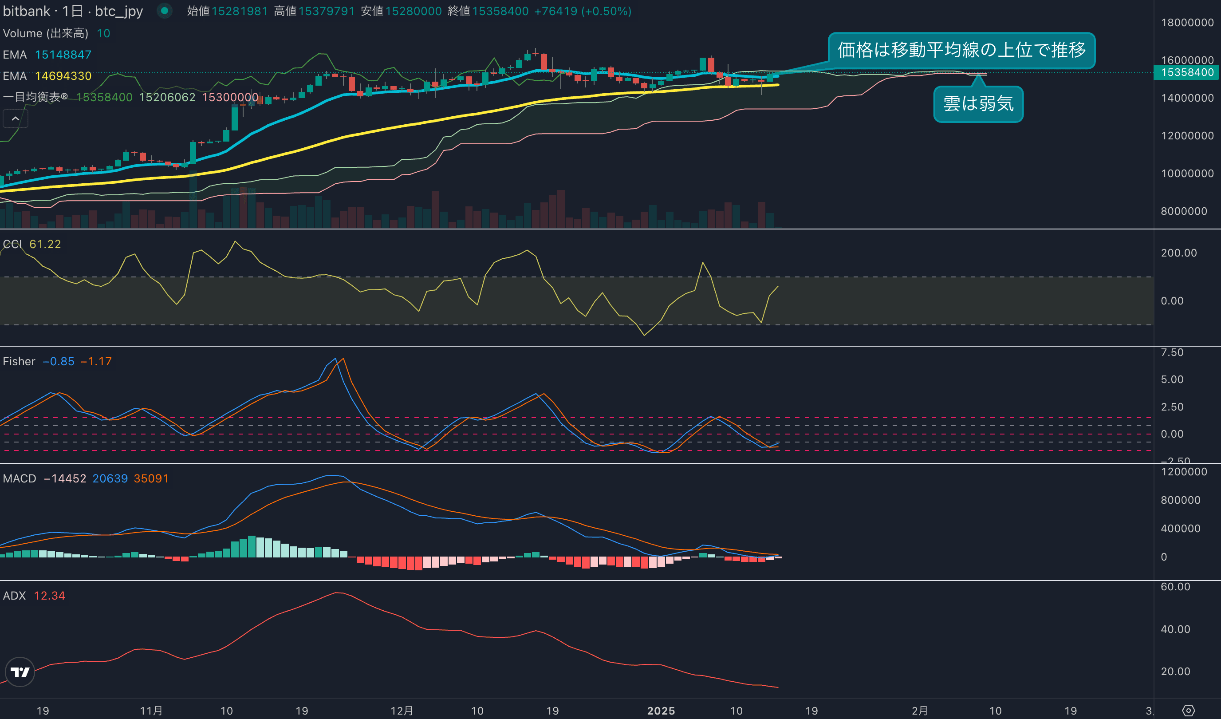Click the second EMA 14694330 legend

coord(47,75)
